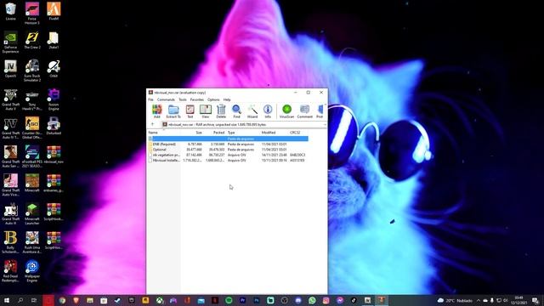Click the Add toolbar icon in WinRAR
Screen dimensions: 544x306
pyautogui.click(x=156, y=111)
